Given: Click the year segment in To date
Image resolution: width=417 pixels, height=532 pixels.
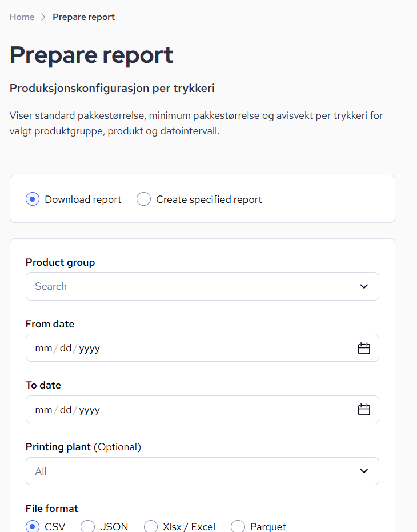Looking at the screenshot, I should click(90, 410).
